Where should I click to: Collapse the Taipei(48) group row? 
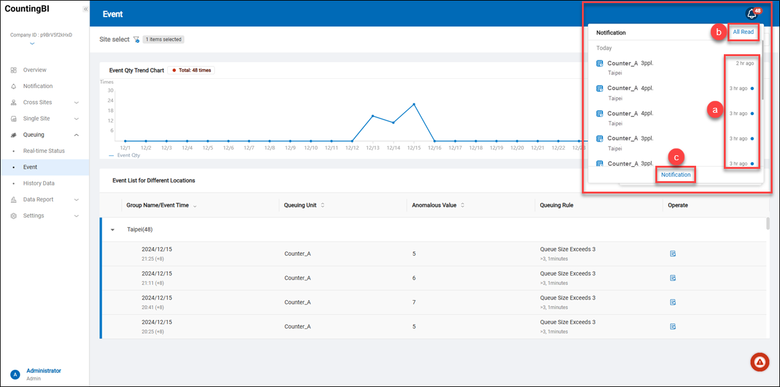(x=112, y=230)
